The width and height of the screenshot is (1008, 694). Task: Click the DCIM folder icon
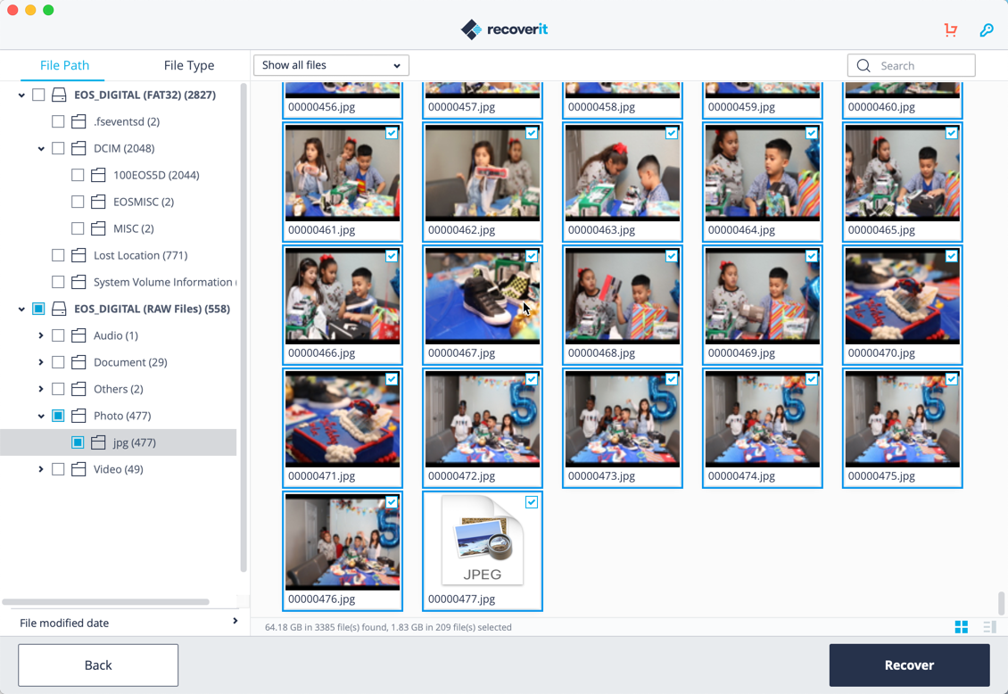78,148
